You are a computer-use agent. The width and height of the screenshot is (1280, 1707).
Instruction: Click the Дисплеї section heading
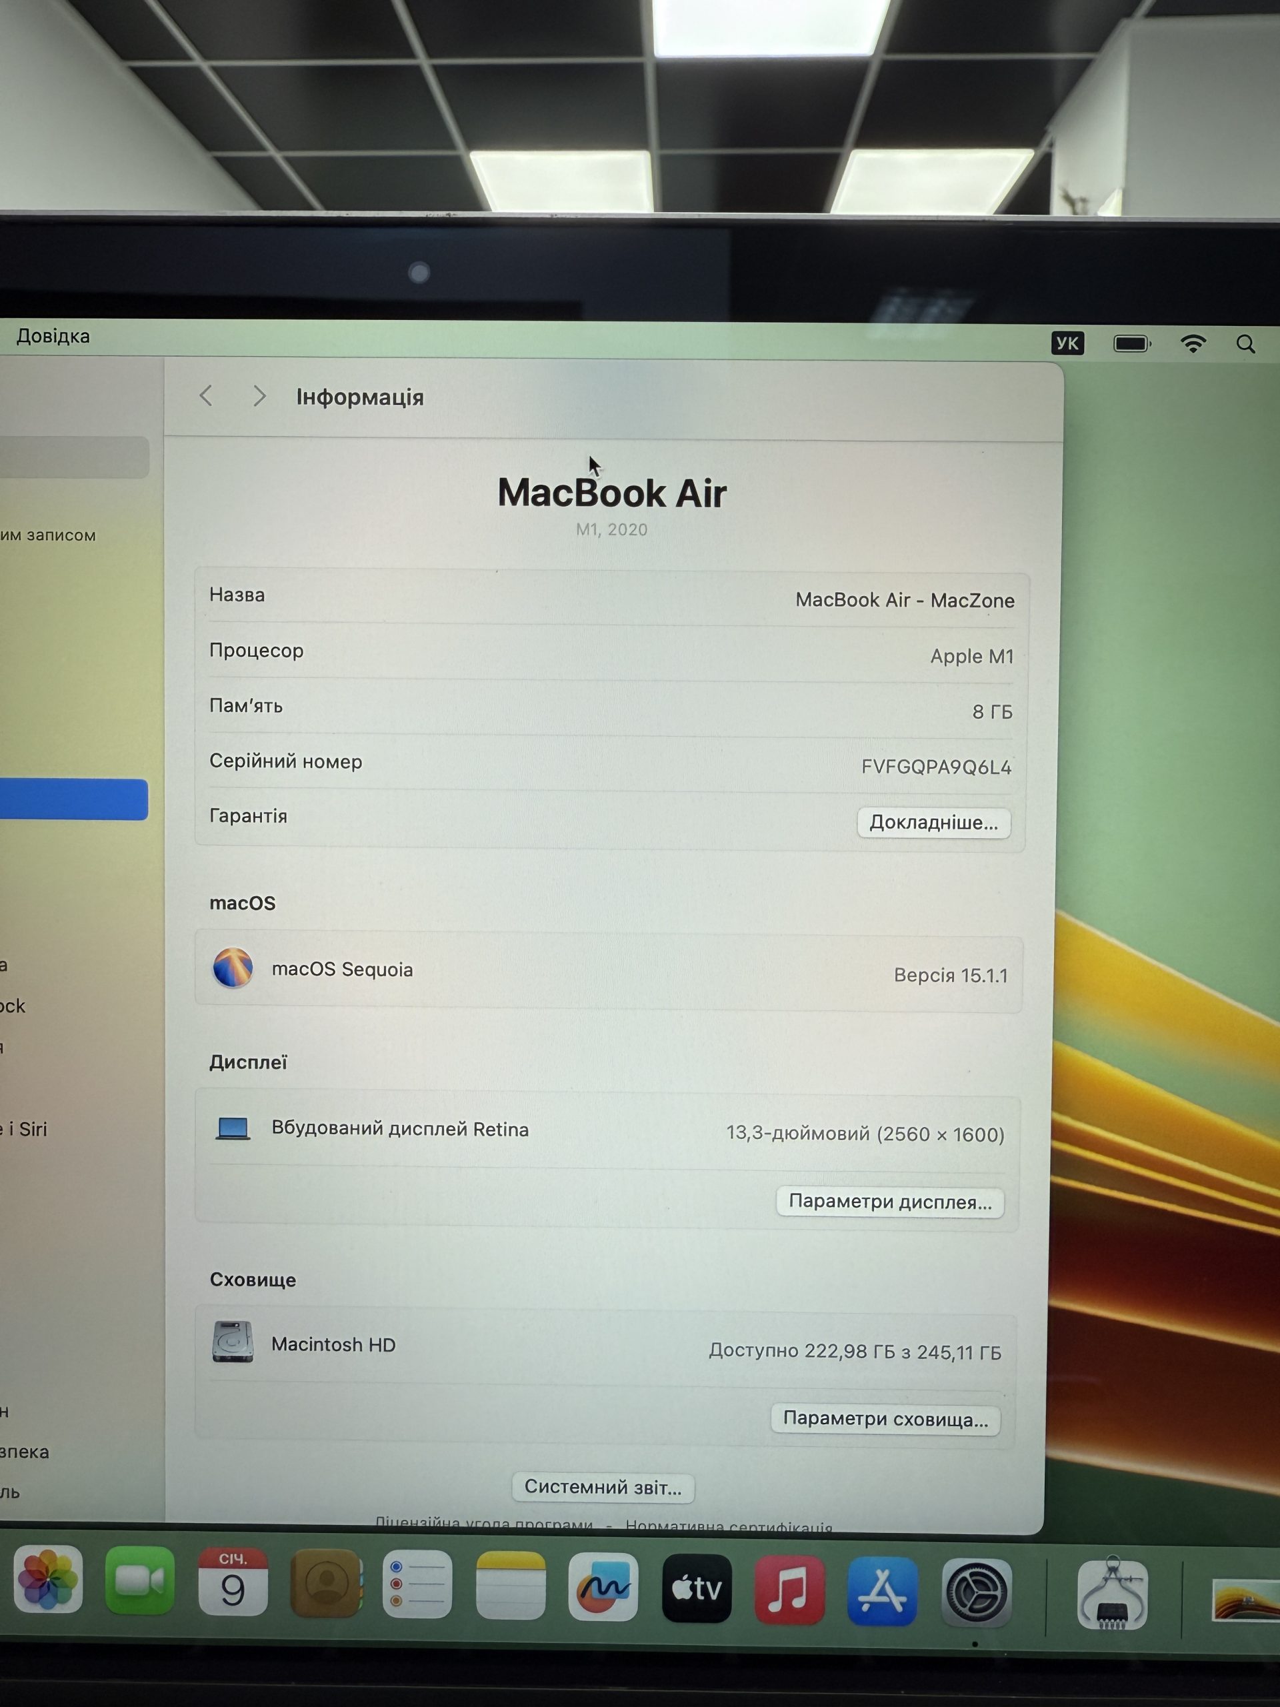click(x=248, y=1063)
